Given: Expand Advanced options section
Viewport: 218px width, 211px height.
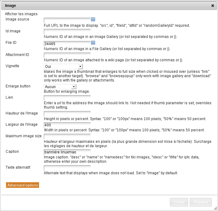Looking at the screenshot, I should point(22,185).
